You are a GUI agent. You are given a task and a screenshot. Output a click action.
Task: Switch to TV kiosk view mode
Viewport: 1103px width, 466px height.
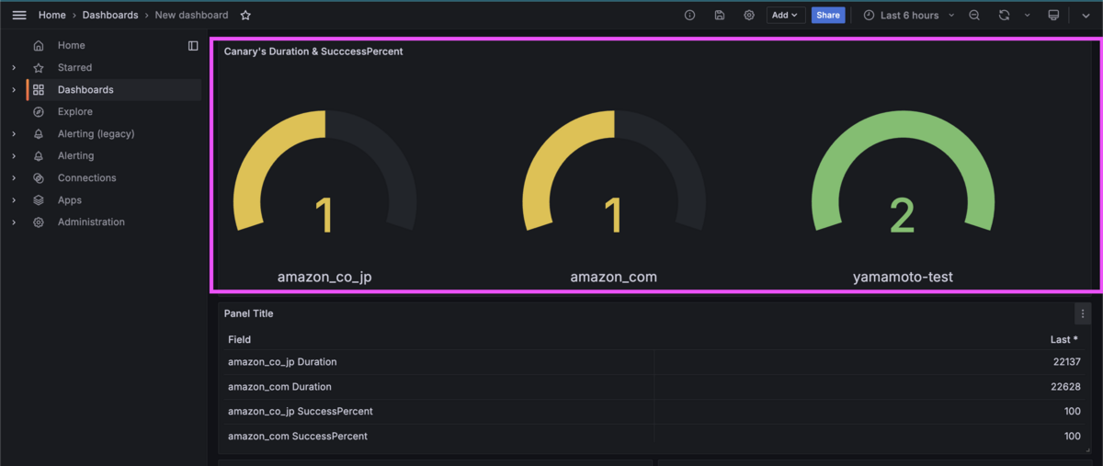1053,16
